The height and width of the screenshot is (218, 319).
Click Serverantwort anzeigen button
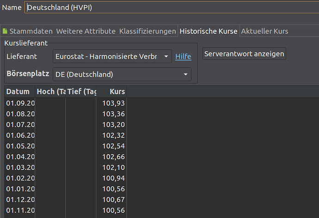tap(244, 54)
